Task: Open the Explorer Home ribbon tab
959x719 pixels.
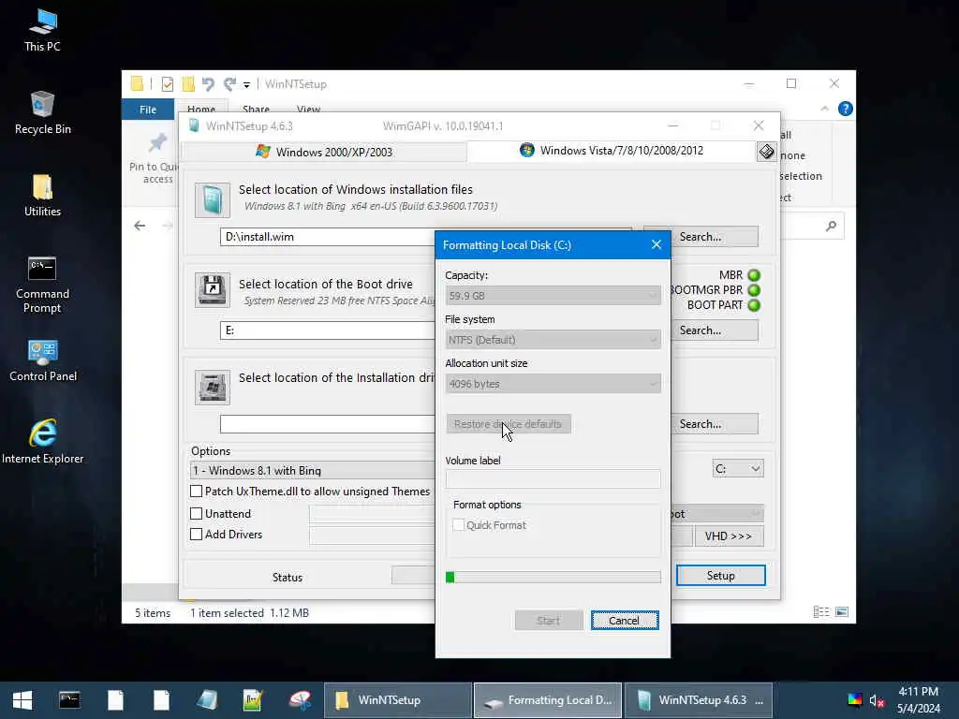Action: click(201, 109)
